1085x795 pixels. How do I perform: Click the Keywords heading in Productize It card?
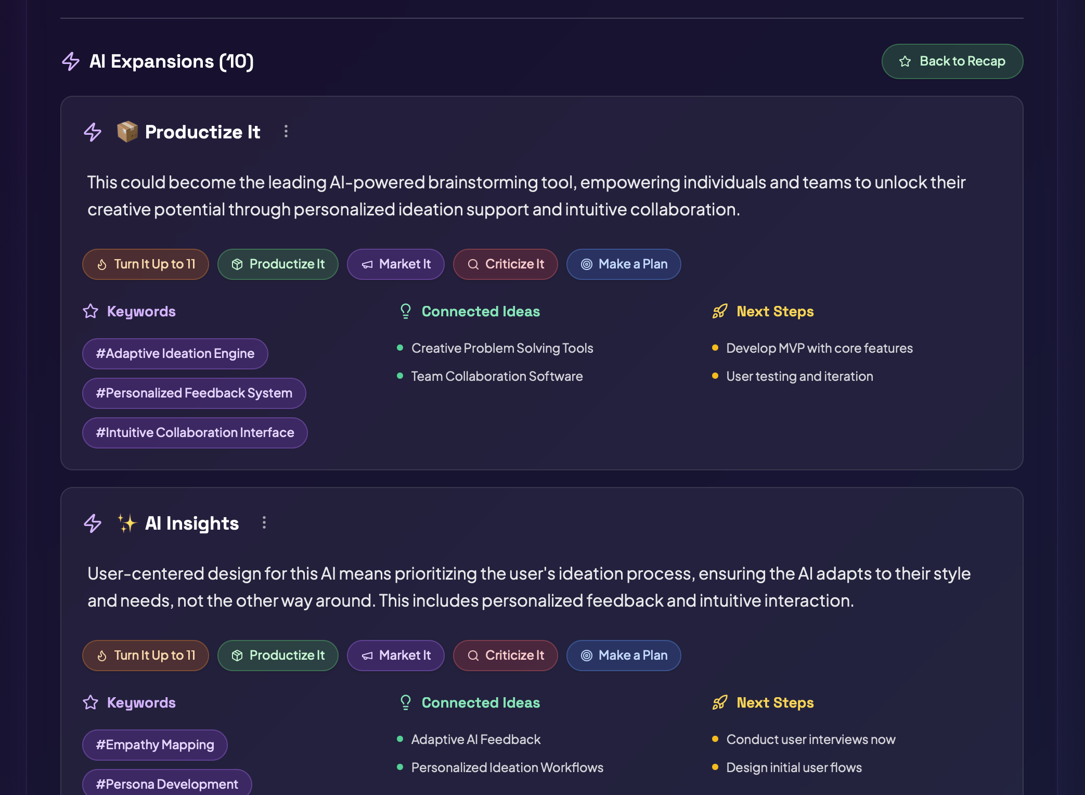141,312
